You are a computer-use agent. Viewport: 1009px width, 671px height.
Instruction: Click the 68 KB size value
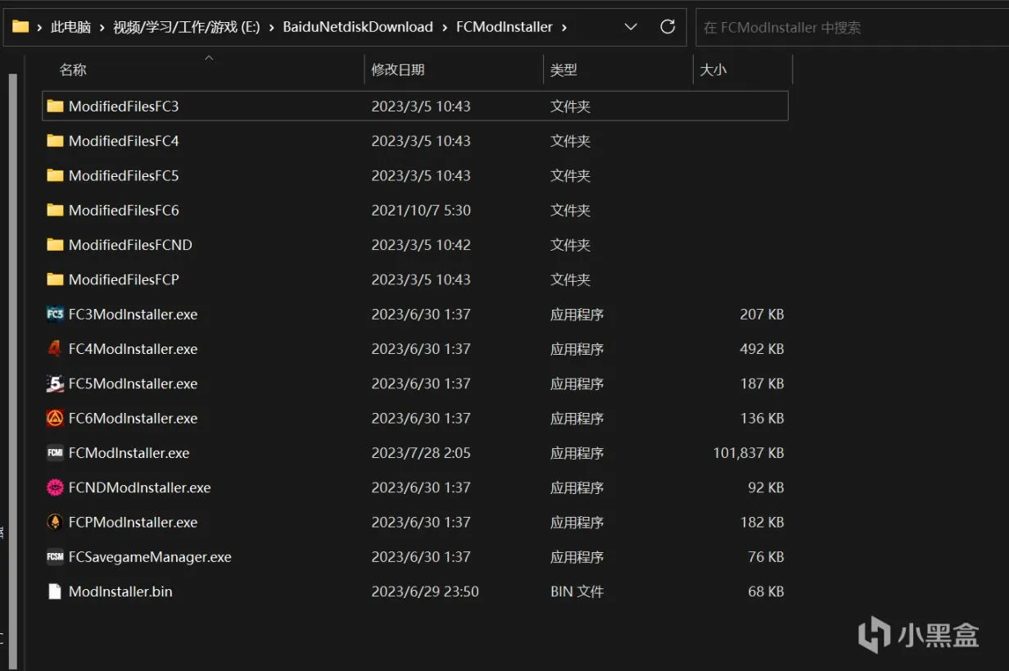(766, 591)
